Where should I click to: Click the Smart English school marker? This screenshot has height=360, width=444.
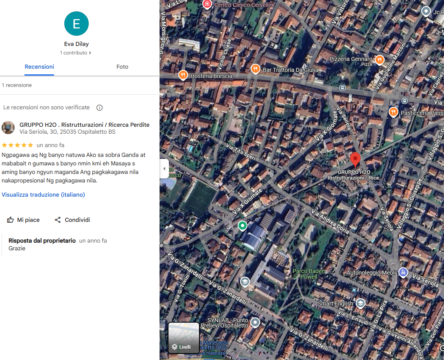pyautogui.click(x=360, y=304)
